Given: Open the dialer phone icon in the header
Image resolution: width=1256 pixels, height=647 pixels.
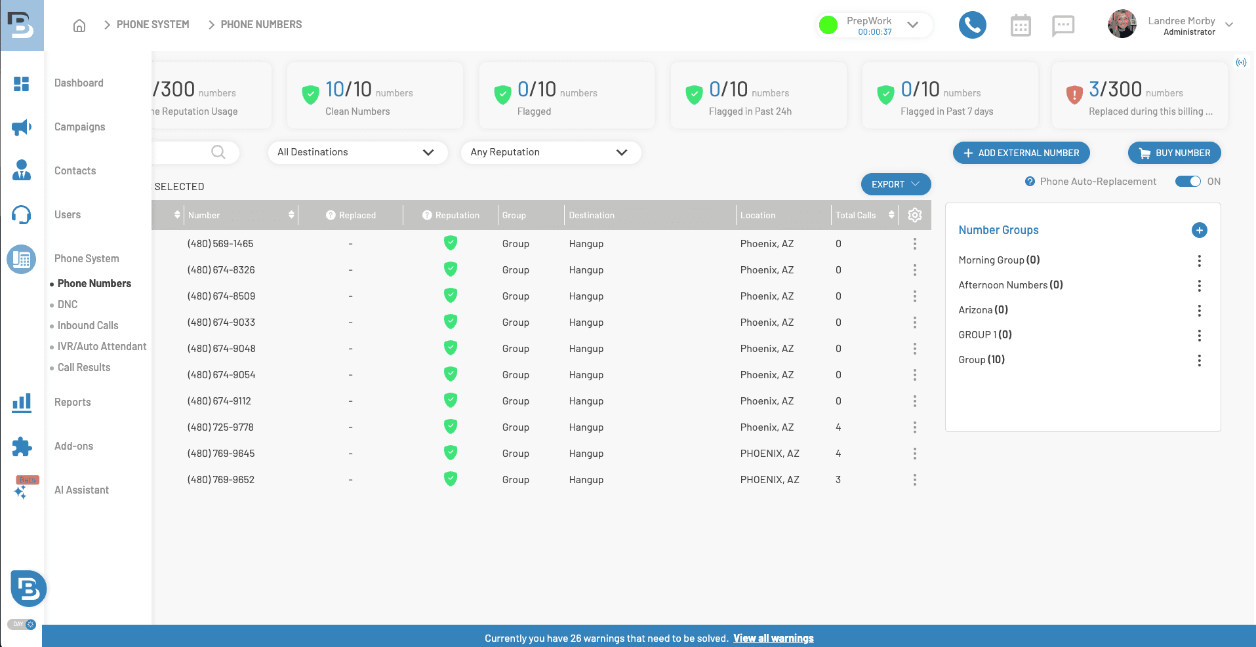Looking at the screenshot, I should pos(972,24).
